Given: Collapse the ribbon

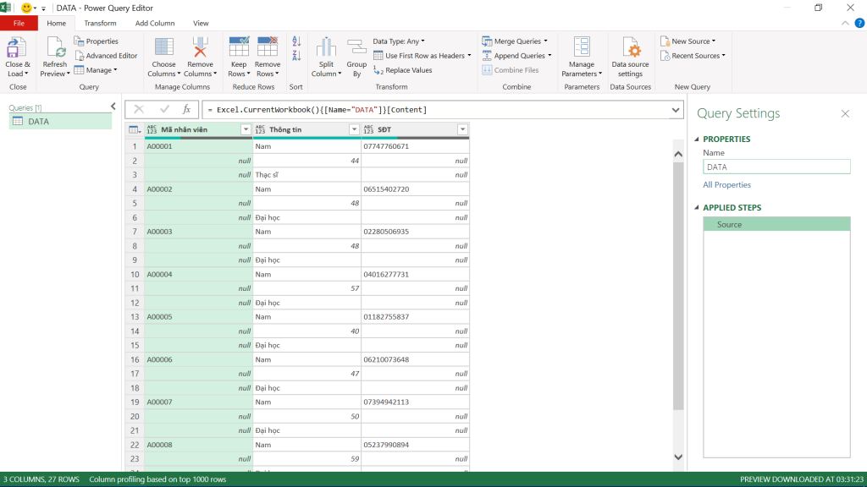Looking at the screenshot, I should pos(845,23).
